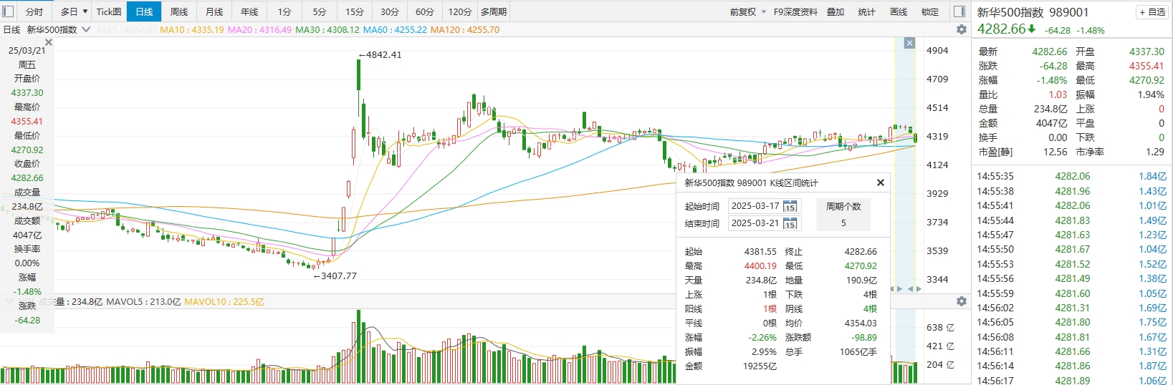1173x385 pixels.
Task: Switch to 1分 minute chart
Action: [284, 11]
